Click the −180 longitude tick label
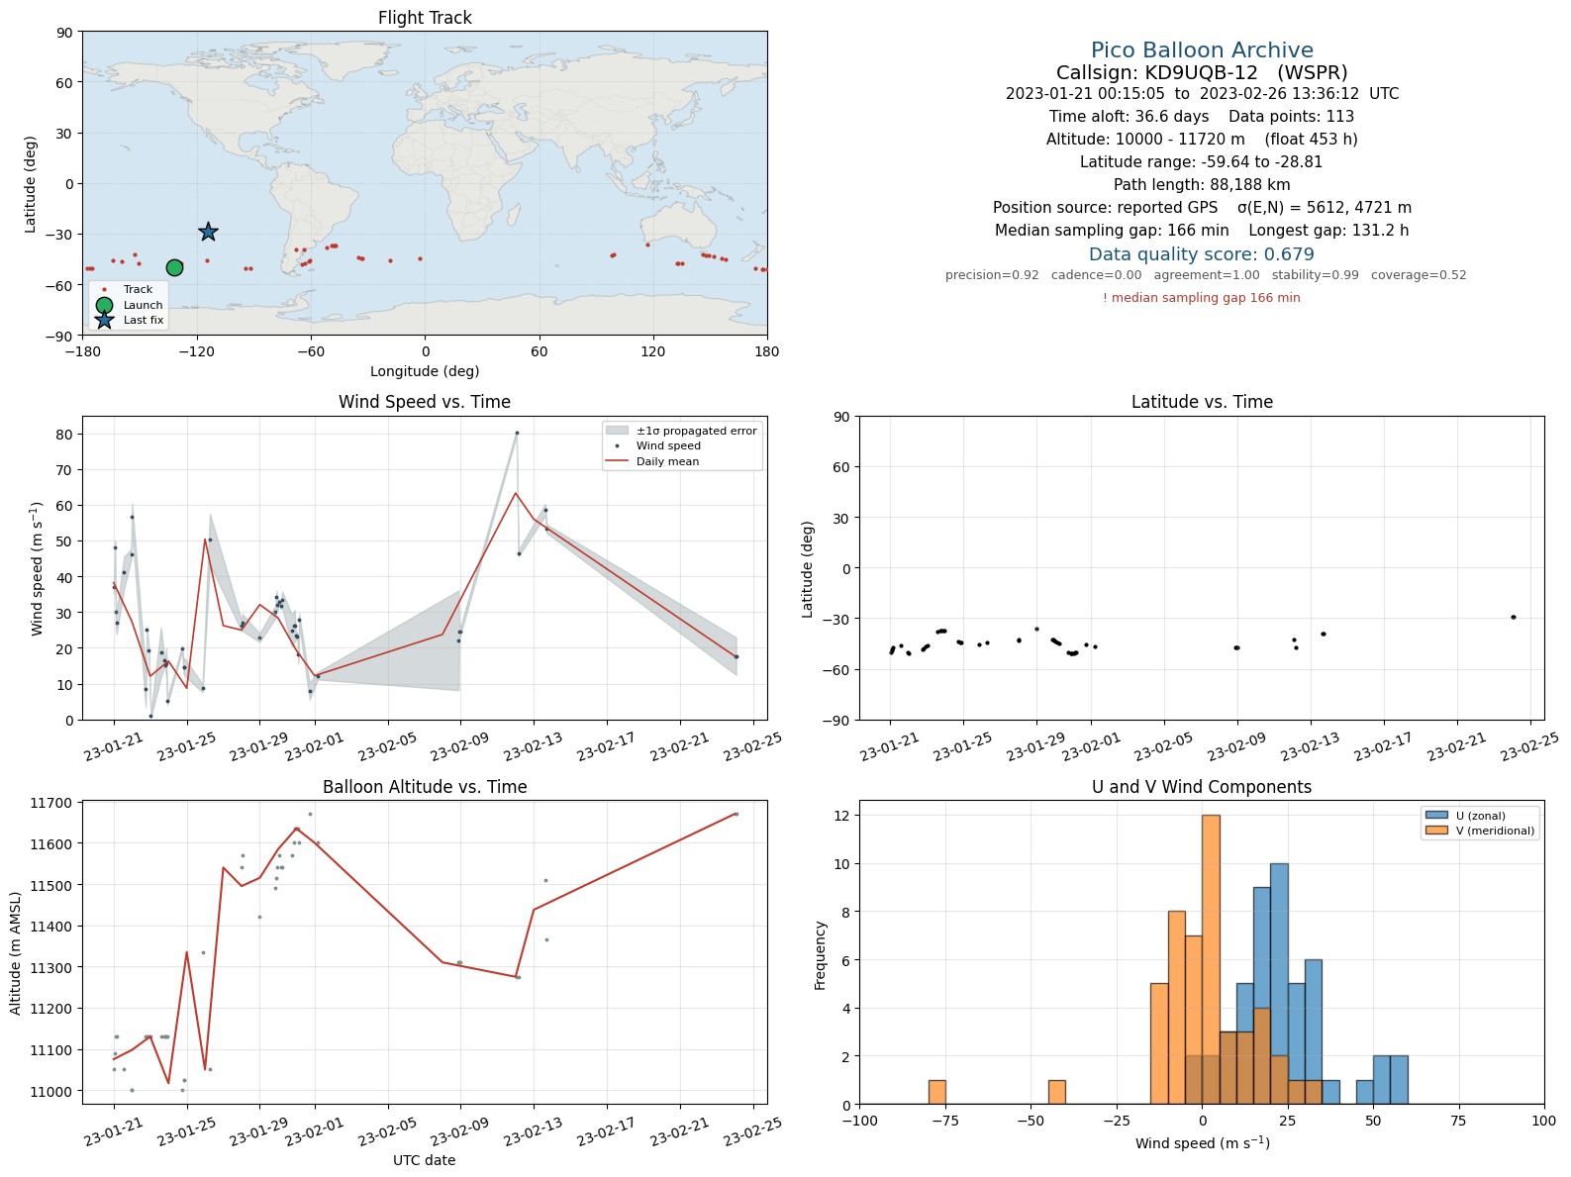The width and height of the screenshot is (1571, 1177). tap(82, 351)
